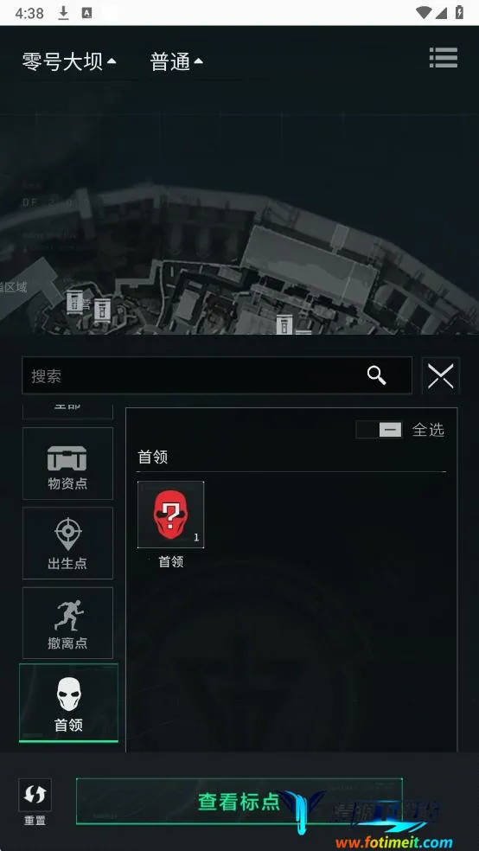Tap the magnifier search icon

pos(376,375)
